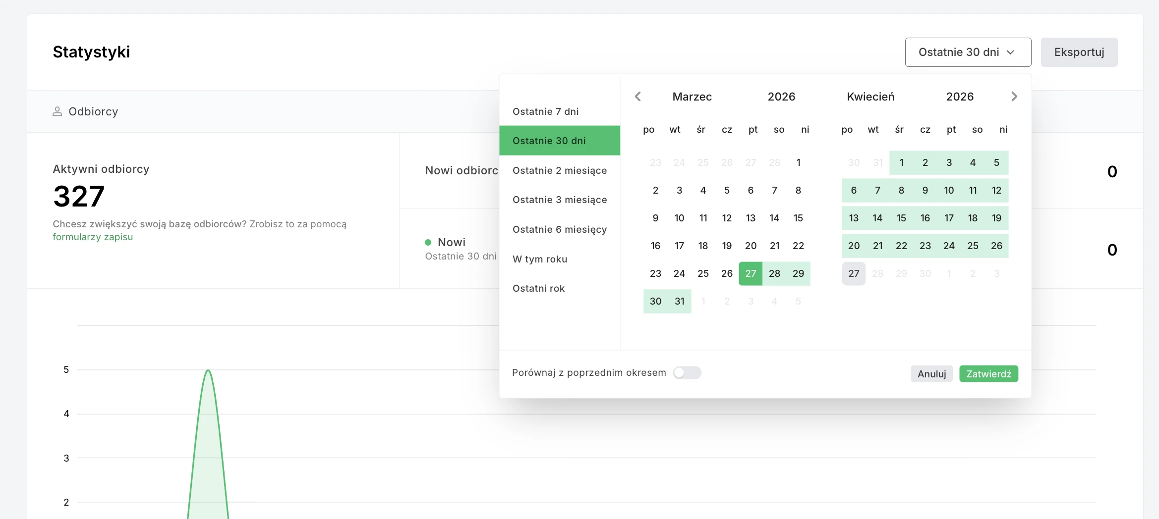Open the Odbiorcy tab
This screenshot has width=1159, height=519.
(x=93, y=112)
